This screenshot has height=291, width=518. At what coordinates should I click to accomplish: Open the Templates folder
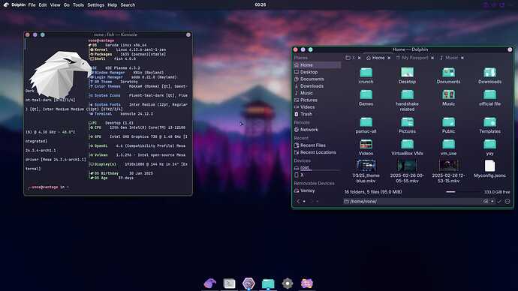(489, 125)
